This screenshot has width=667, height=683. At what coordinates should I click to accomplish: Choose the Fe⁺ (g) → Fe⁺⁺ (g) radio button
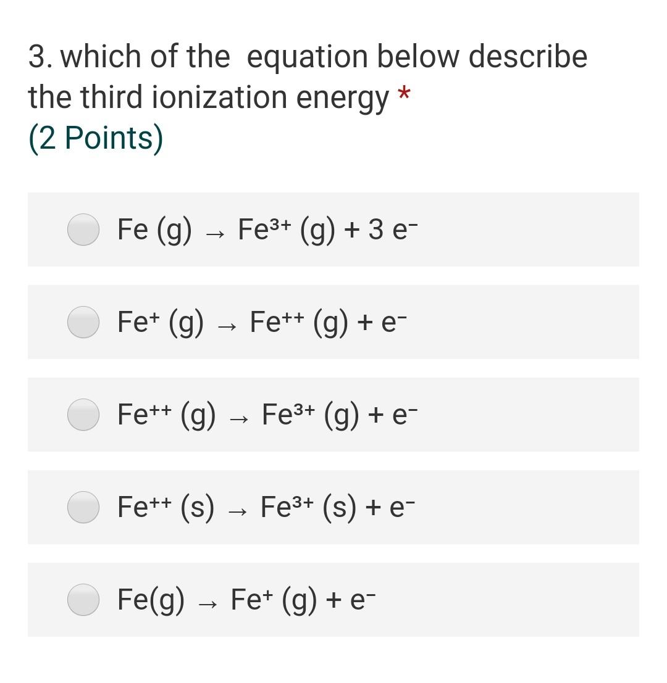click(83, 322)
